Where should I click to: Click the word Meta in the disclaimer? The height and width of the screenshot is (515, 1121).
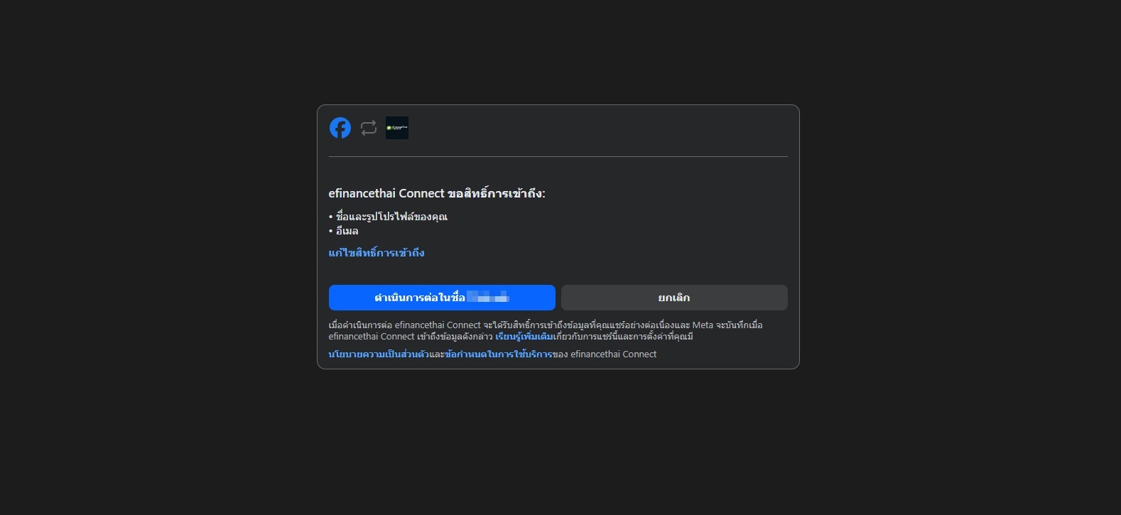point(703,325)
